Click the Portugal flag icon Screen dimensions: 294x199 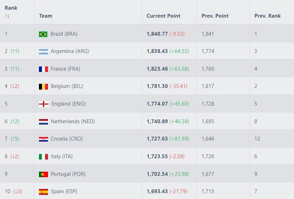click(x=43, y=174)
